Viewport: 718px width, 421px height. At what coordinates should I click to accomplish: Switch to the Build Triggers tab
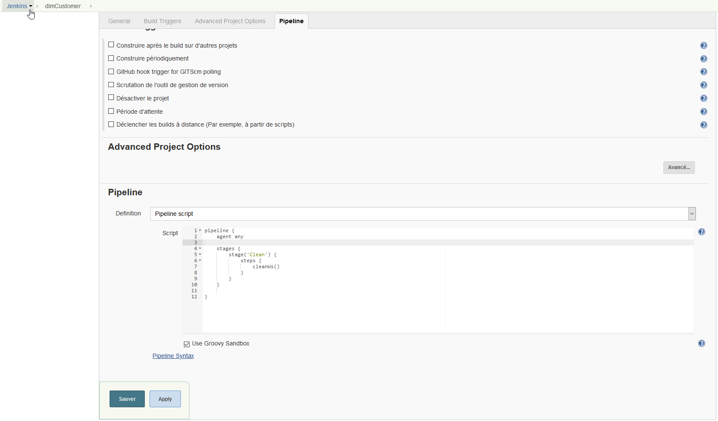click(x=162, y=21)
